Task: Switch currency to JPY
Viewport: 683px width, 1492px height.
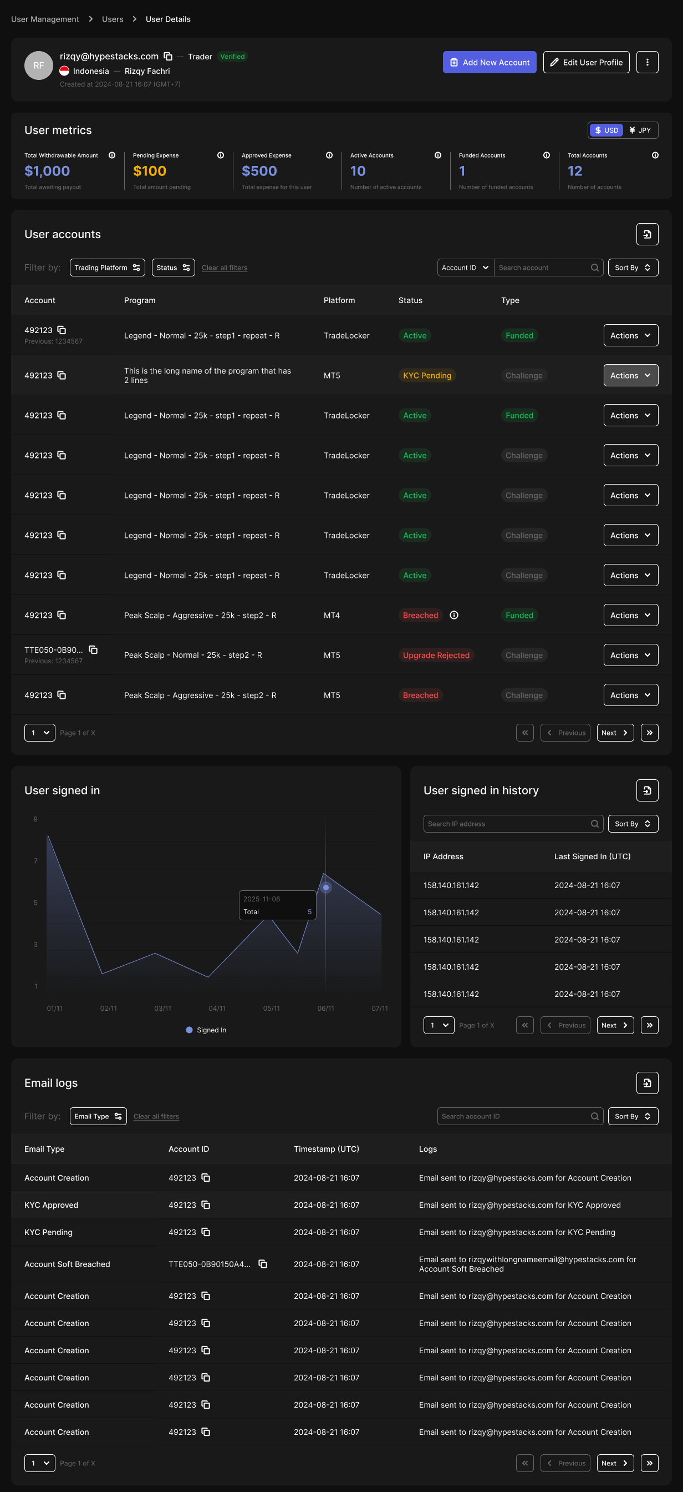Action: click(x=640, y=130)
